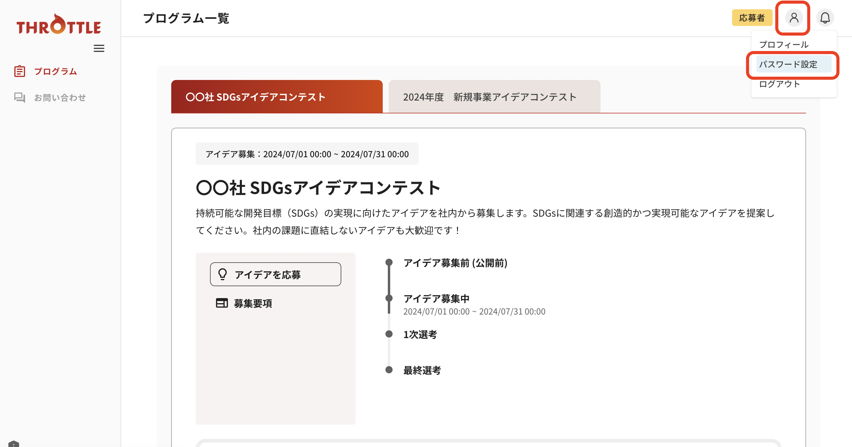The height and width of the screenshot is (447, 852).
Task: Collapse sidebar with hamburger menu icon
Action: tap(99, 48)
